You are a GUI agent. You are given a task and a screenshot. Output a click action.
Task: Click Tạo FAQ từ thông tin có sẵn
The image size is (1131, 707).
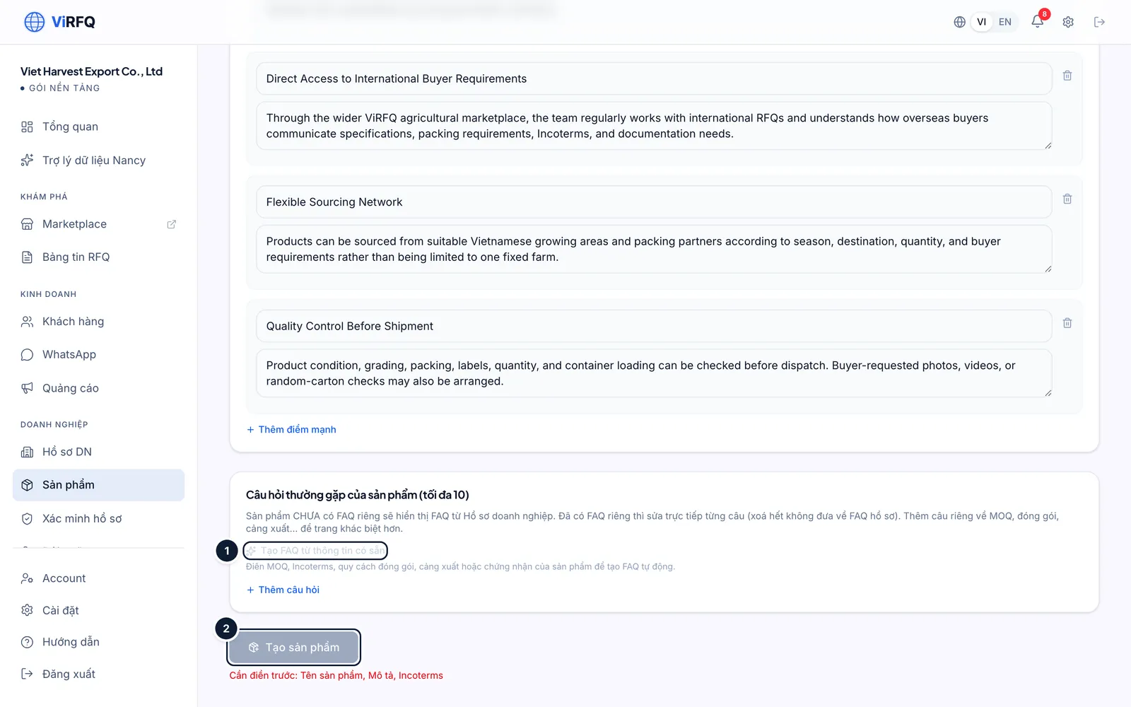tap(315, 551)
